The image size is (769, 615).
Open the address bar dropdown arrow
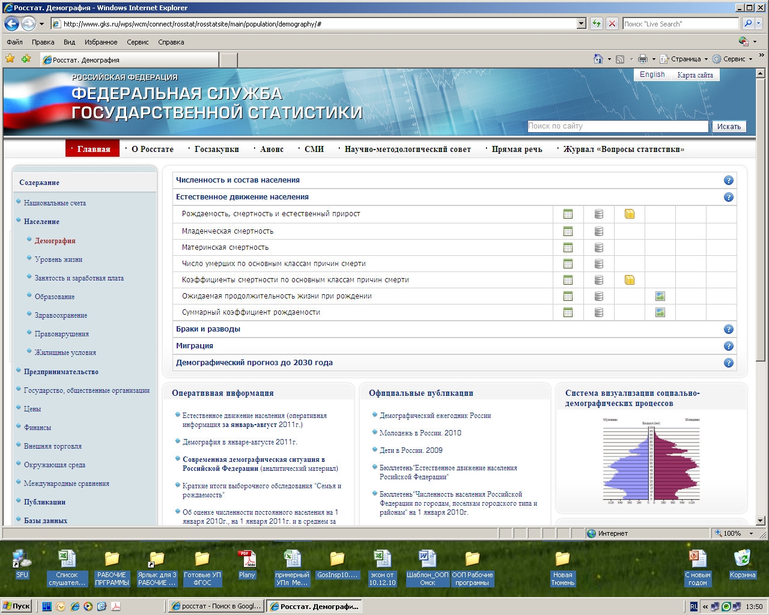click(x=581, y=23)
